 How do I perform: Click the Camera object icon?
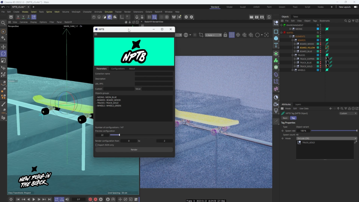pyautogui.click(x=276, y=104)
